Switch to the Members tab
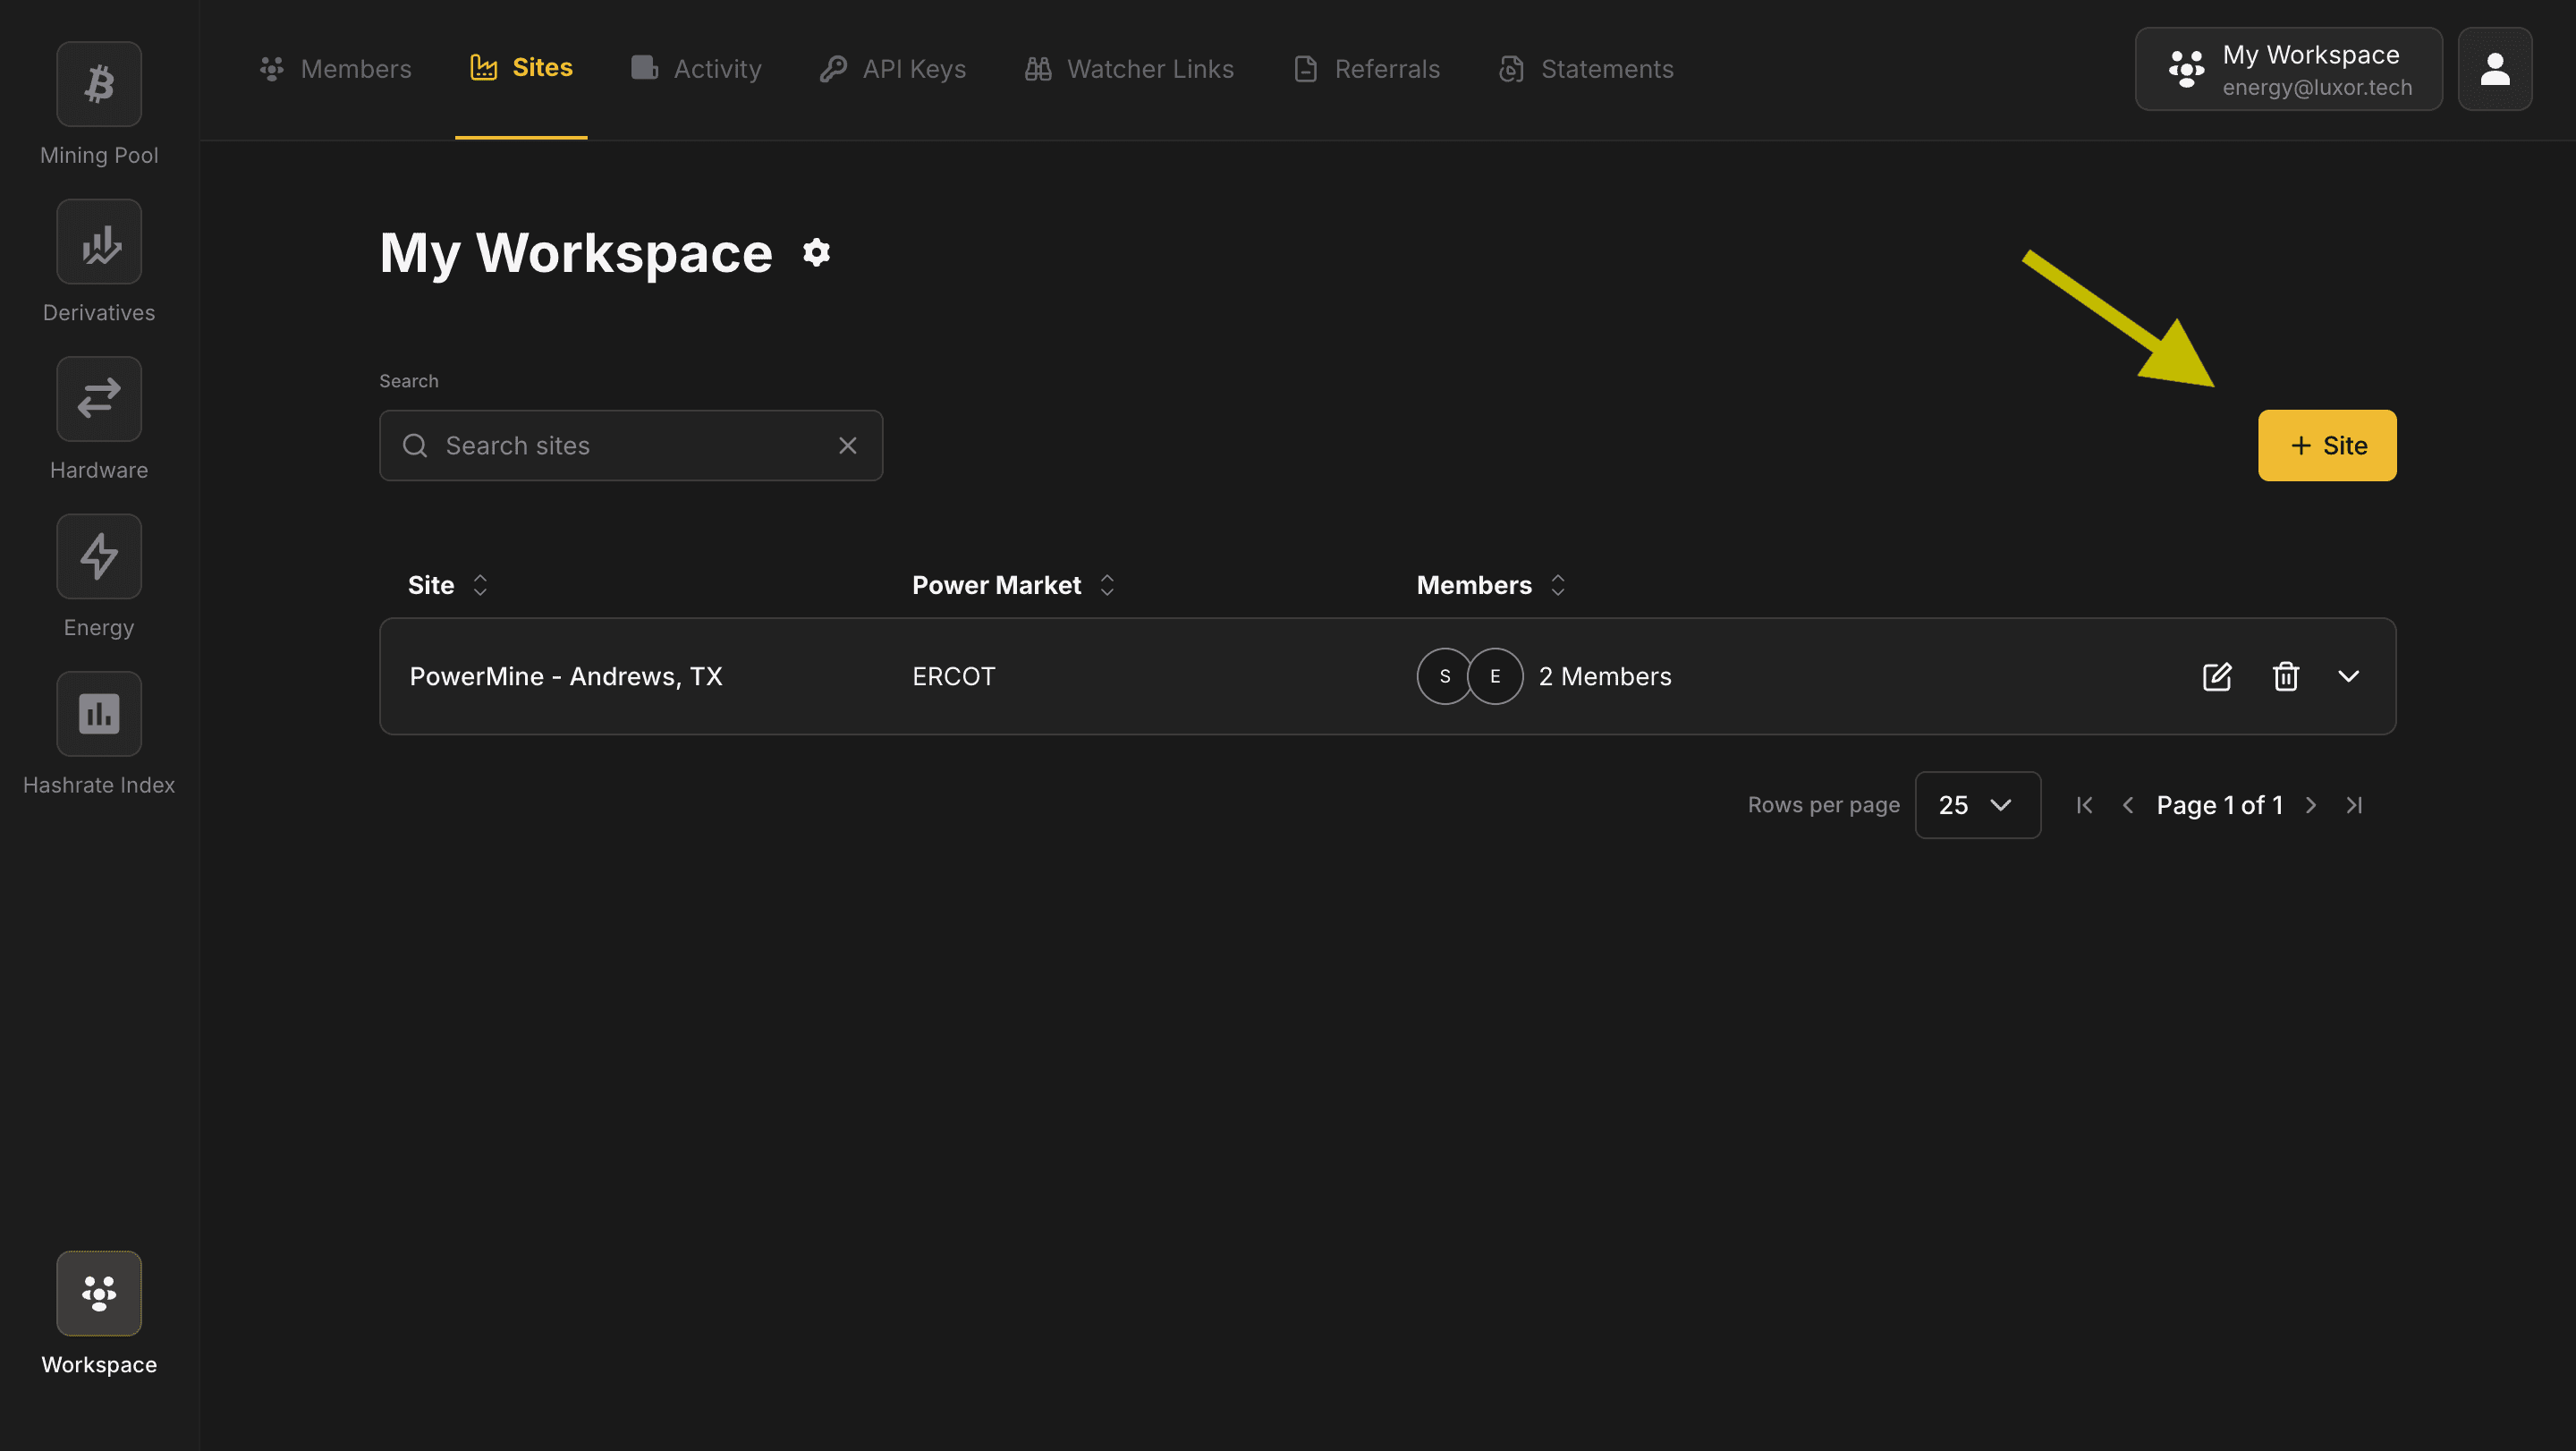The height and width of the screenshot is (1451, 2576). [336, 69]
